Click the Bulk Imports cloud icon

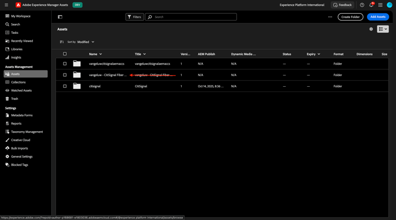[x=7, y=148]
